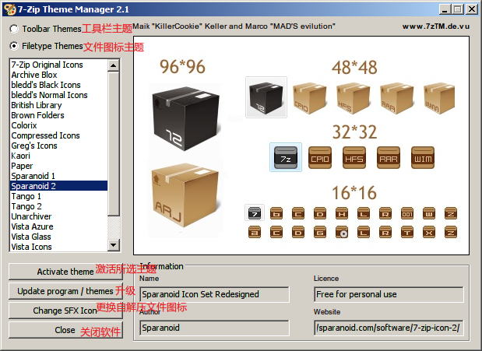Click the list scrollbar down arrow
This screenshot has height=351, width=482.
(114, 245)
